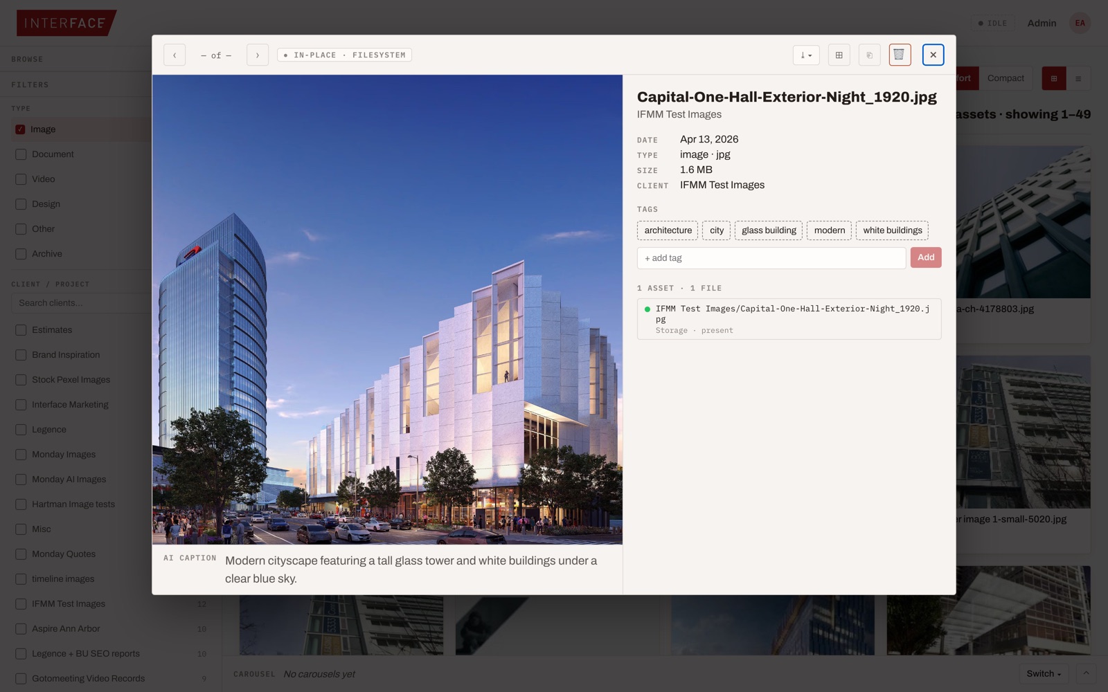
Task: Check the Hartman Image tests filter
Action: pos(21,504)
